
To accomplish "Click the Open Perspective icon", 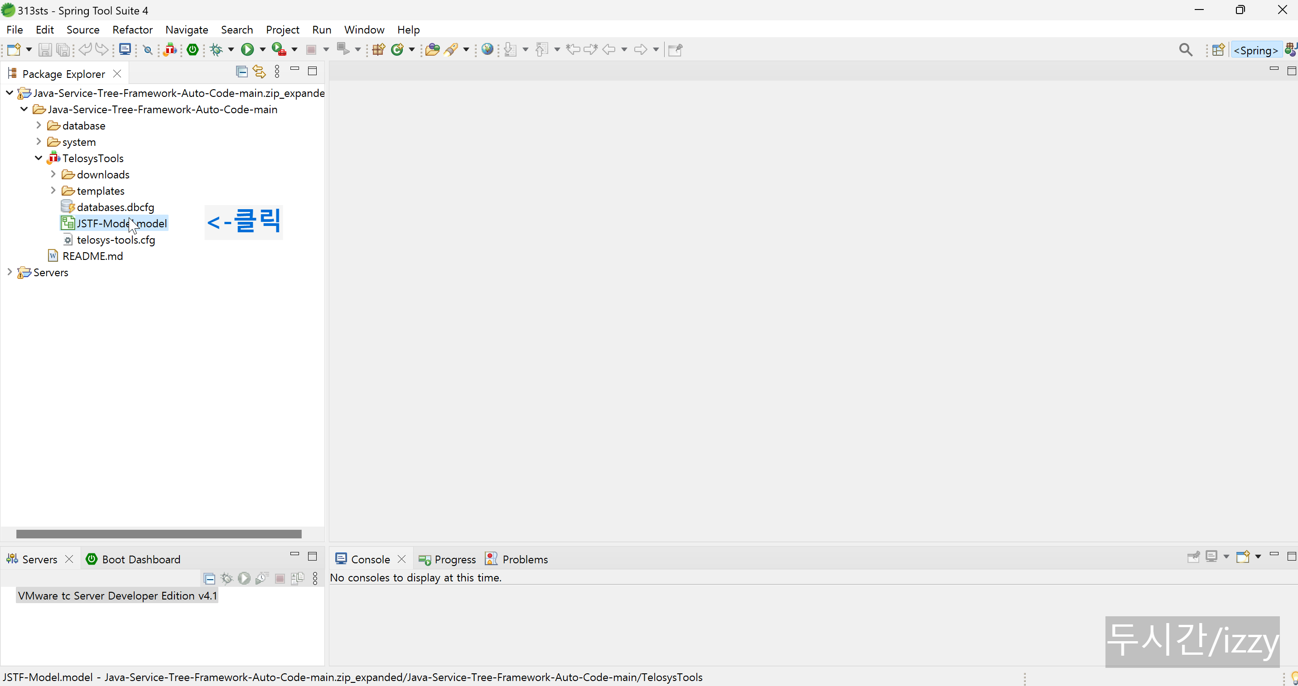I will coord(1218,50).
